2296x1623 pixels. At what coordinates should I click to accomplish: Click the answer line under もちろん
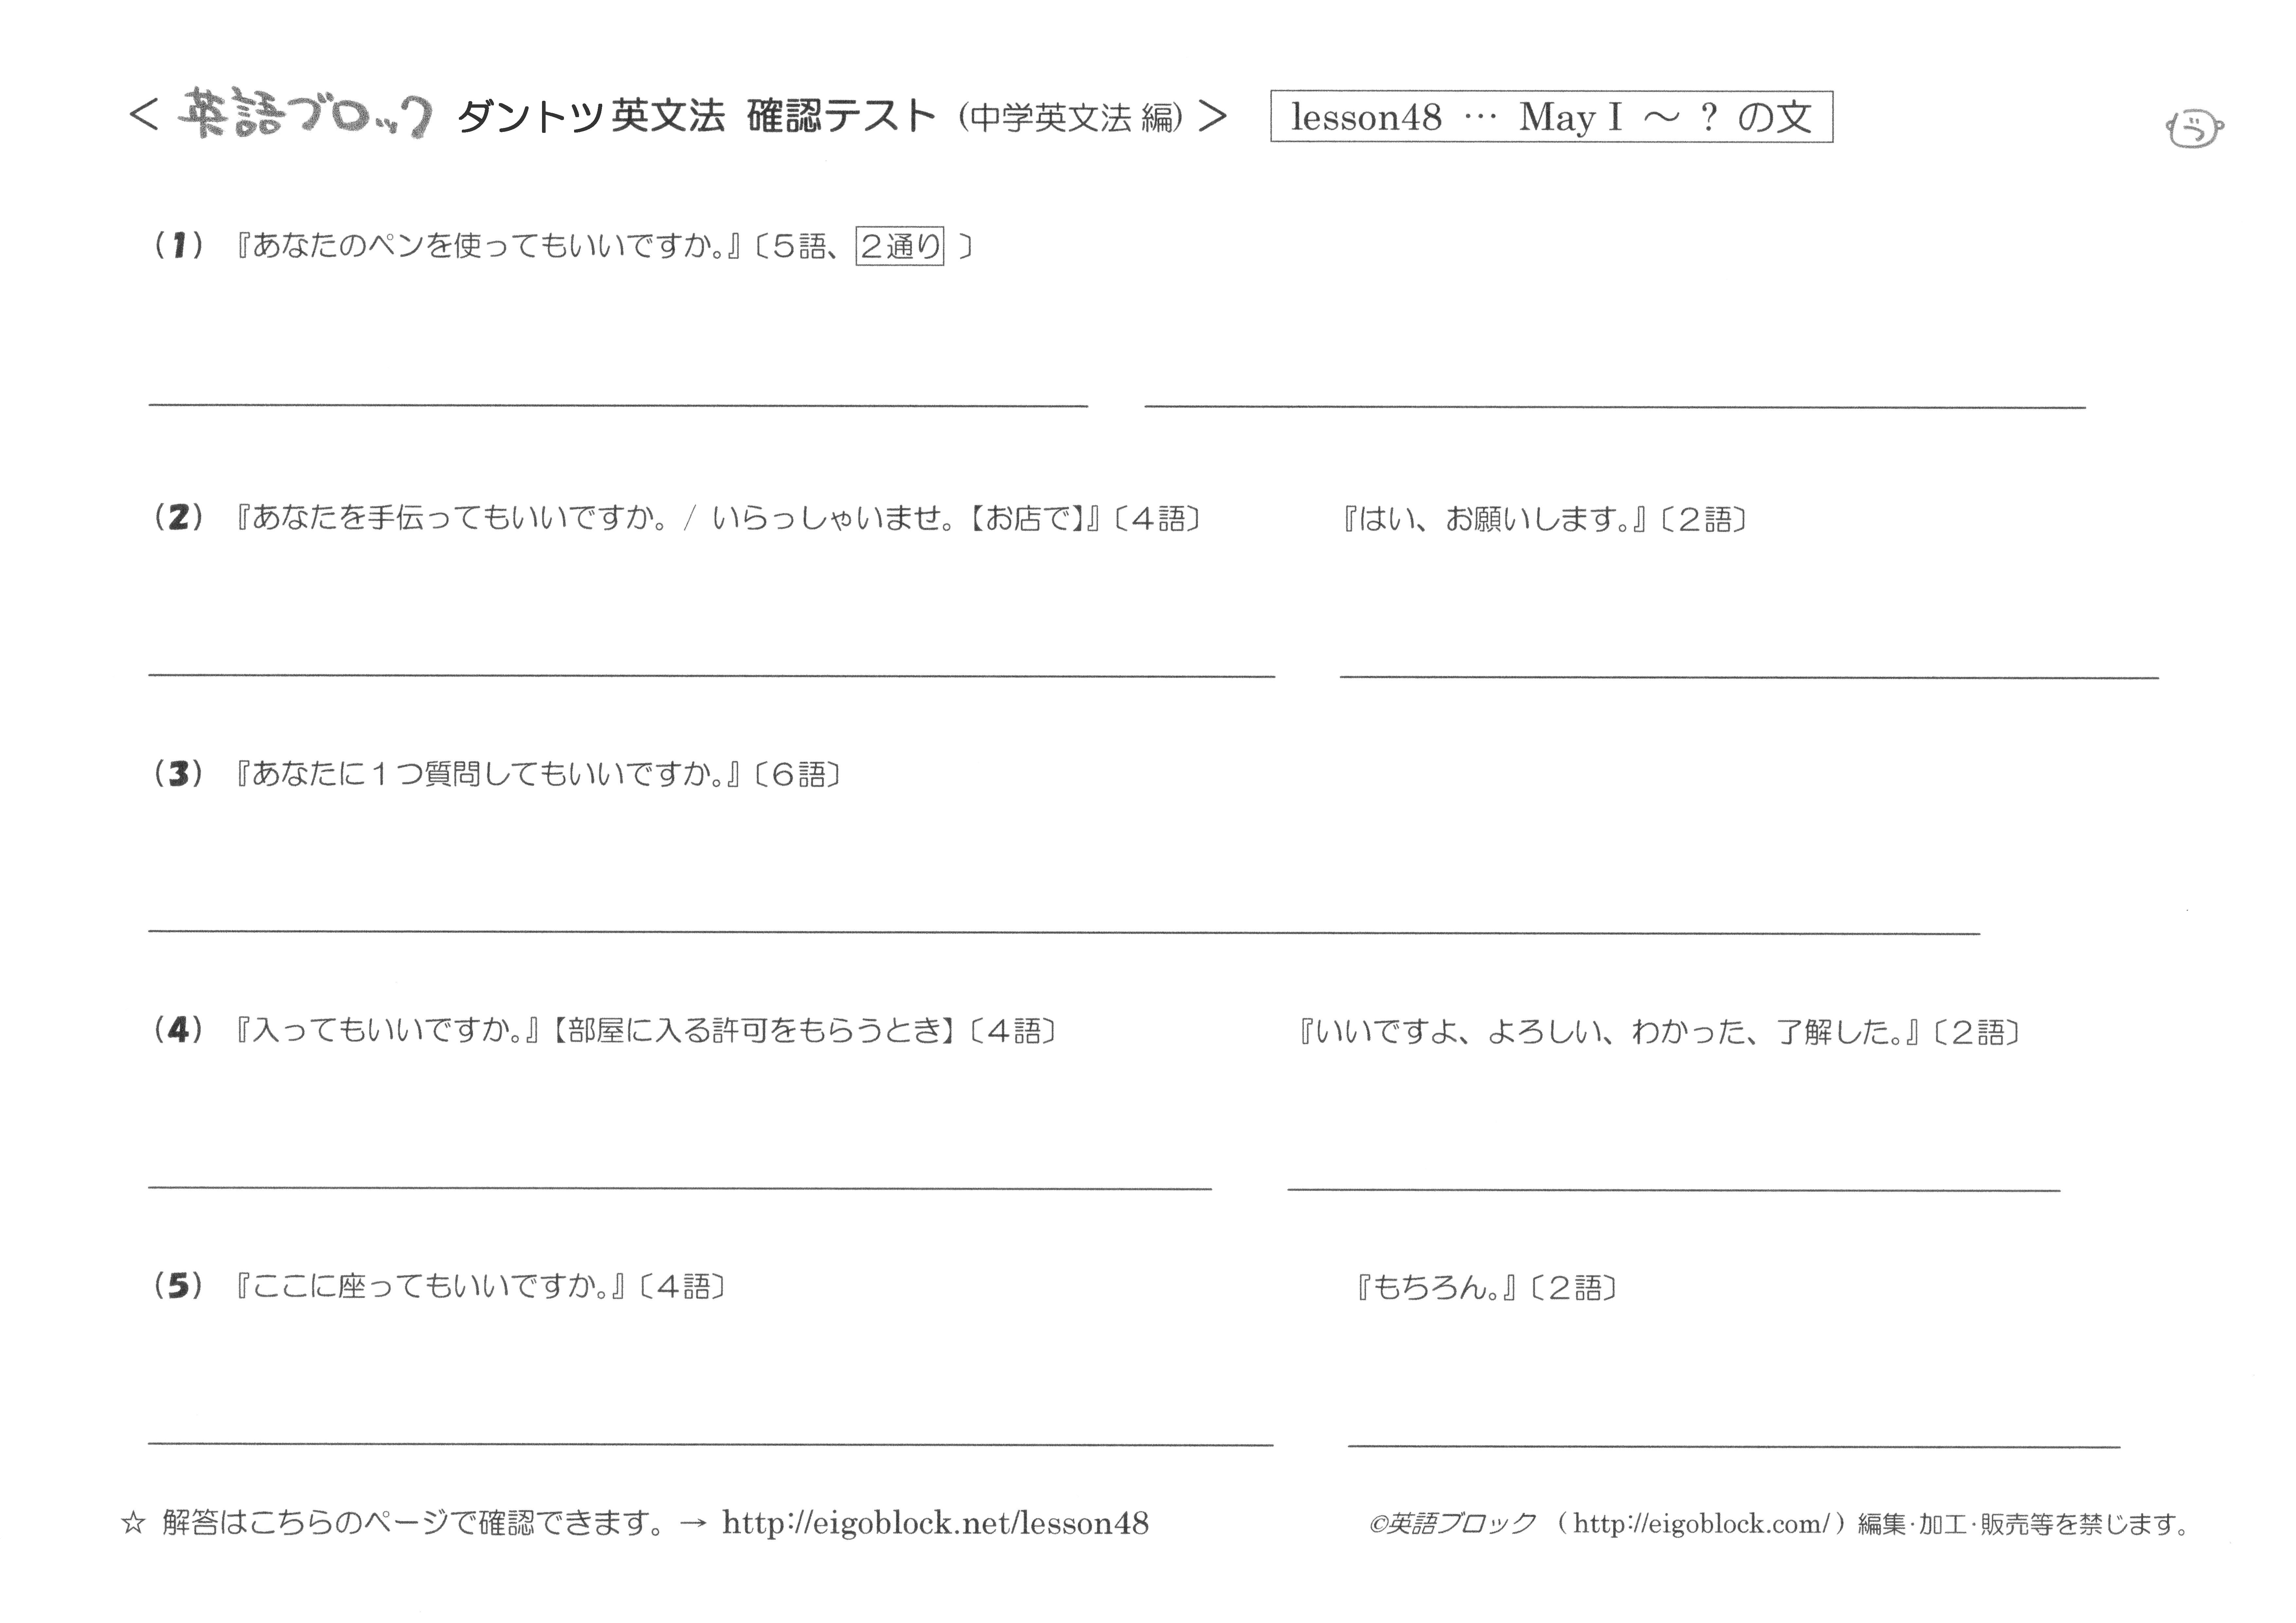tap(1734, 1446)
